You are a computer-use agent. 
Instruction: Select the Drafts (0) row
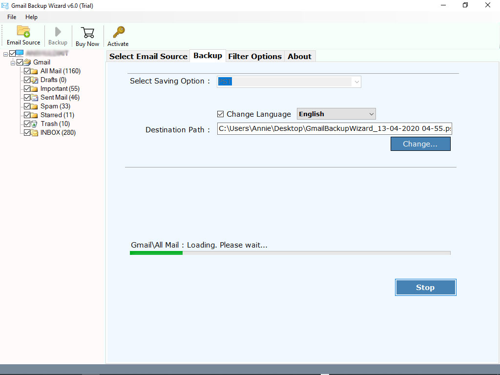coord(53,80)
